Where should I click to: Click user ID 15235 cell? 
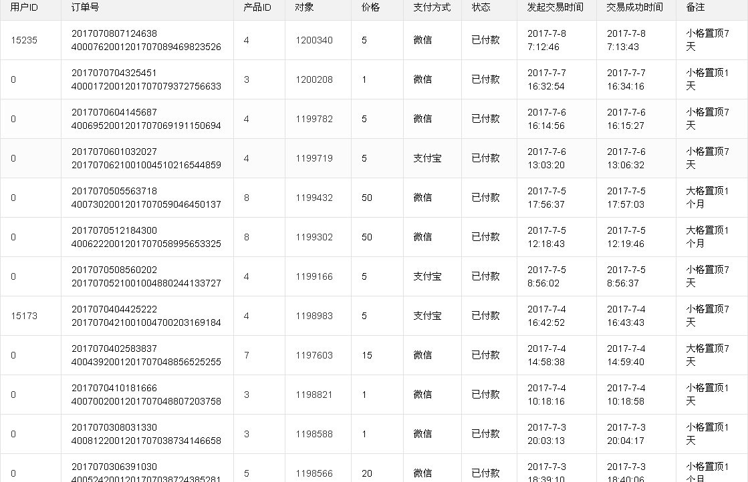[24, 40]
